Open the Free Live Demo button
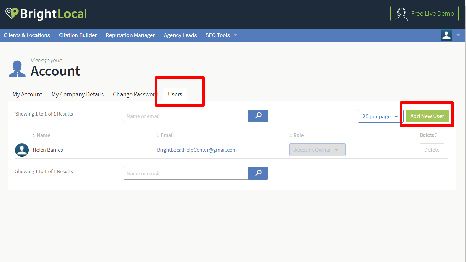Viewport: 466px width, 262px height. 424,13
